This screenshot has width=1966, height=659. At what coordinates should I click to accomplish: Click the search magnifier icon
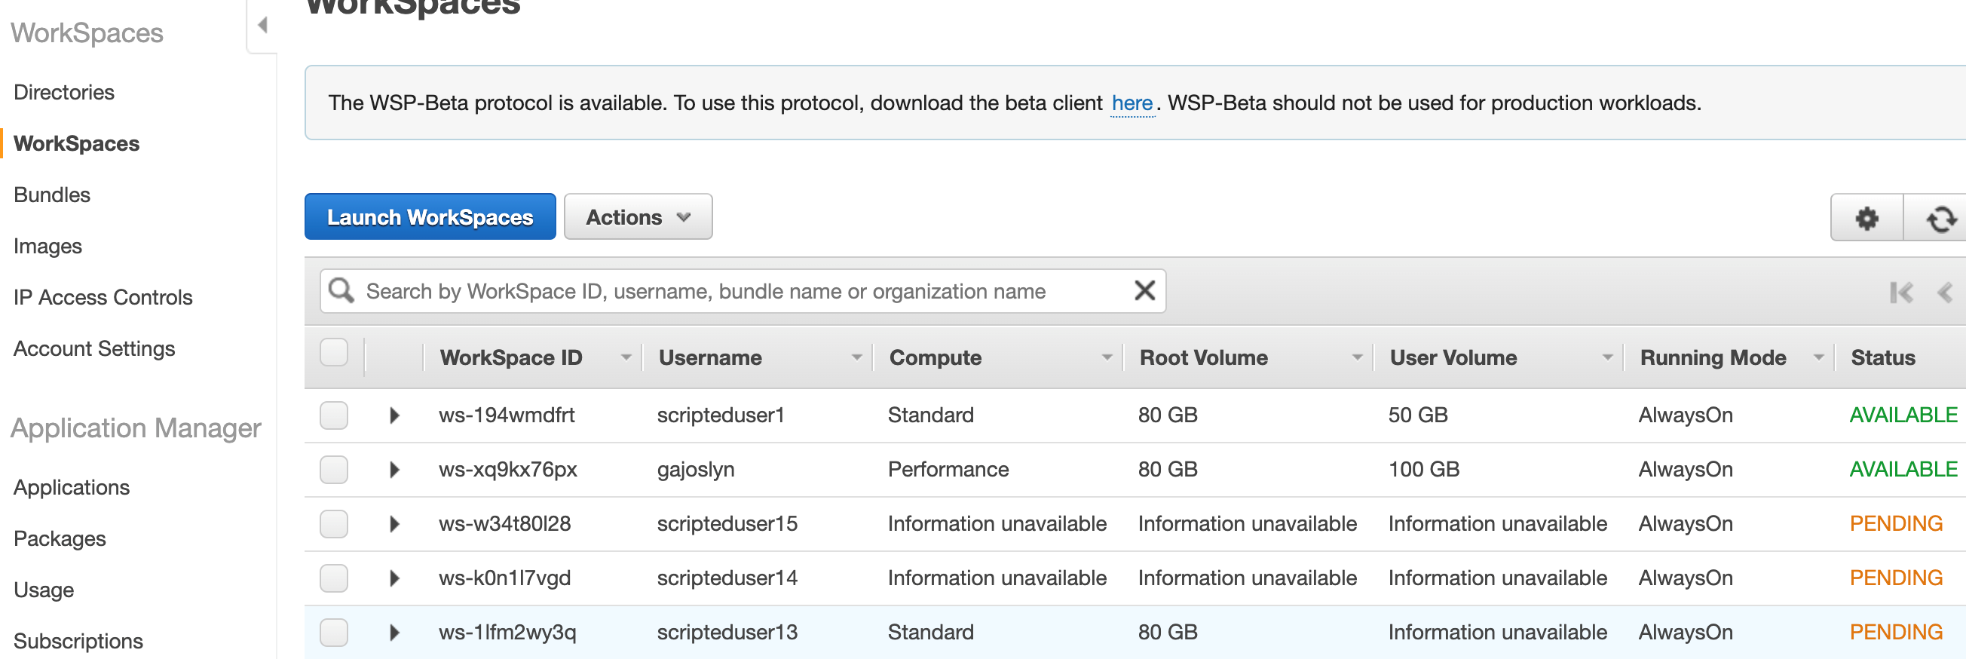point(341,290)
